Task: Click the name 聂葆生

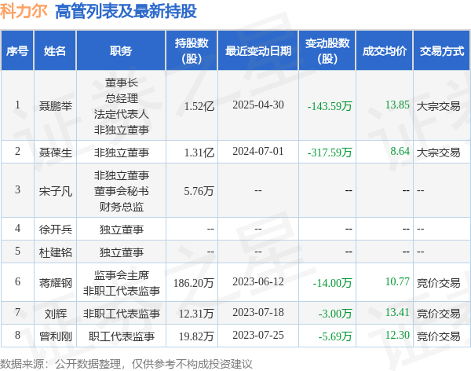Action: pyautogui.click(x=56, y=152)
